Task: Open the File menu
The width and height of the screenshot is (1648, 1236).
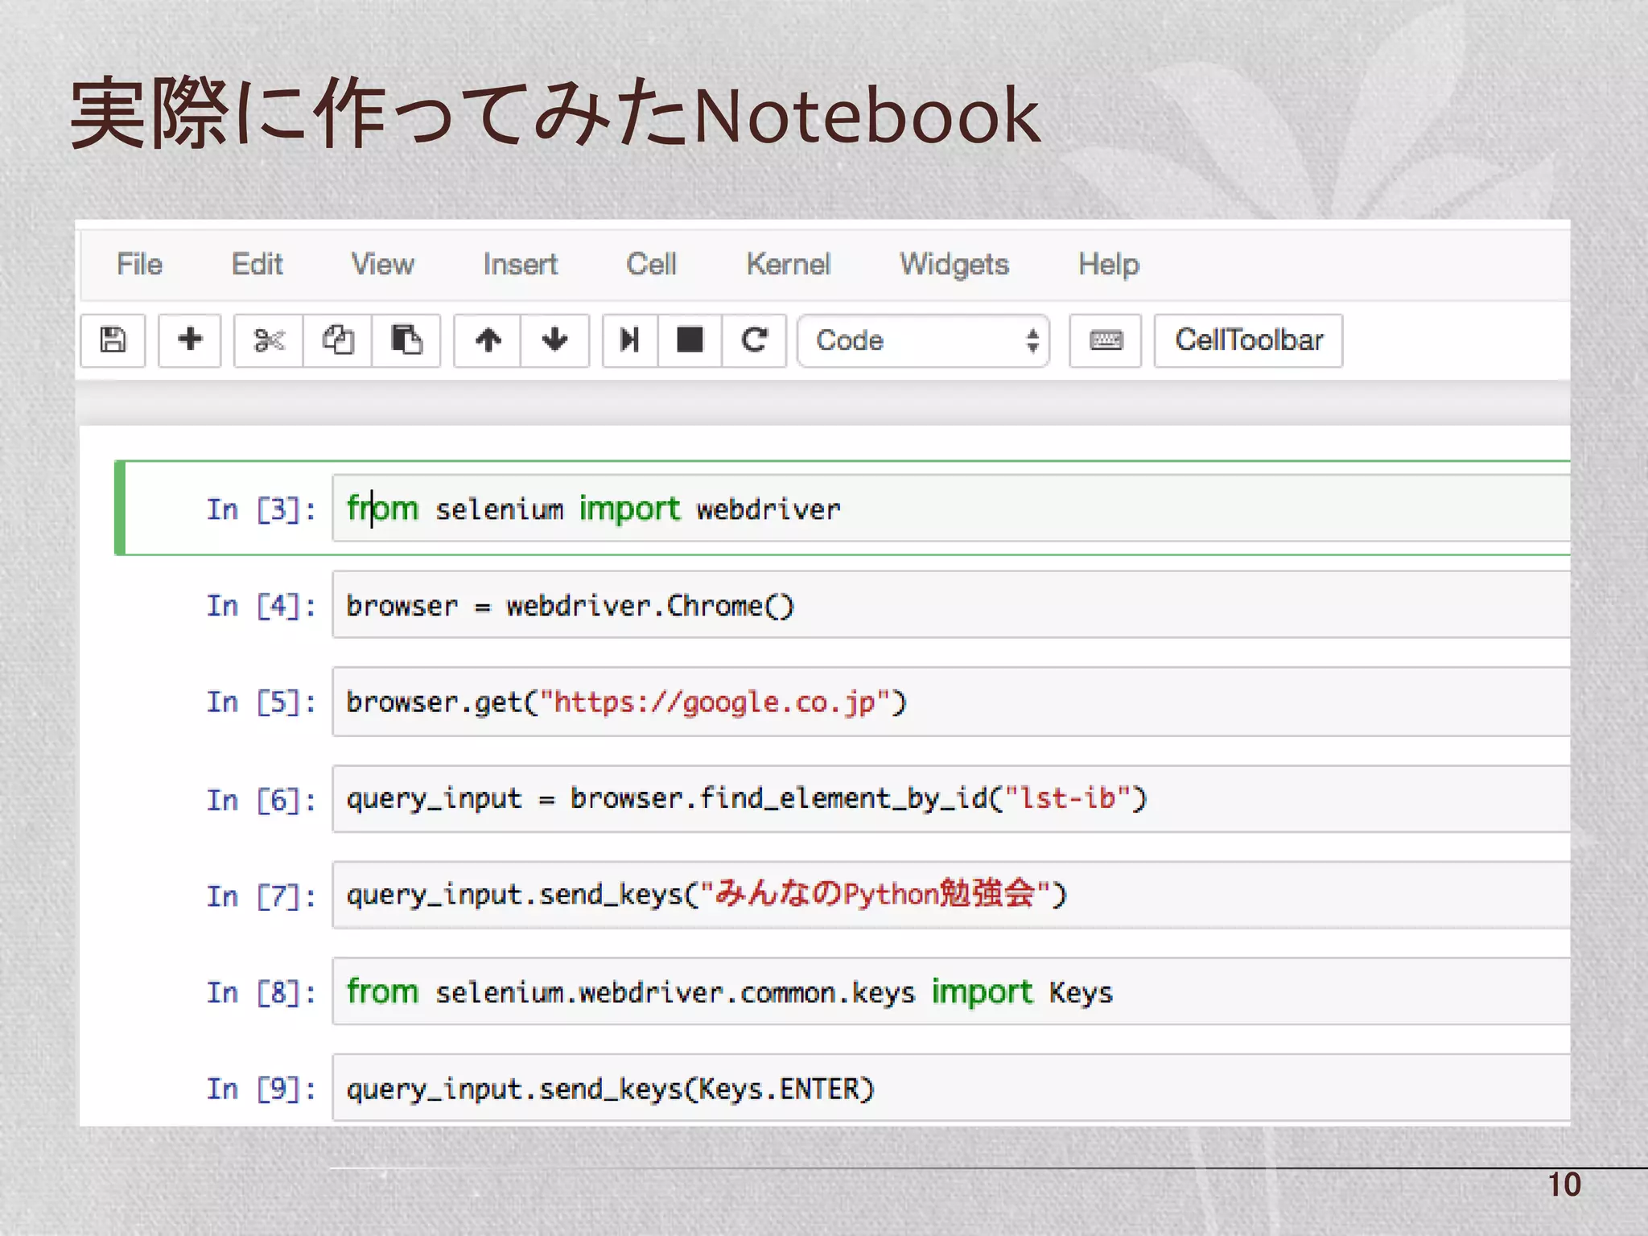Action: 139,264
